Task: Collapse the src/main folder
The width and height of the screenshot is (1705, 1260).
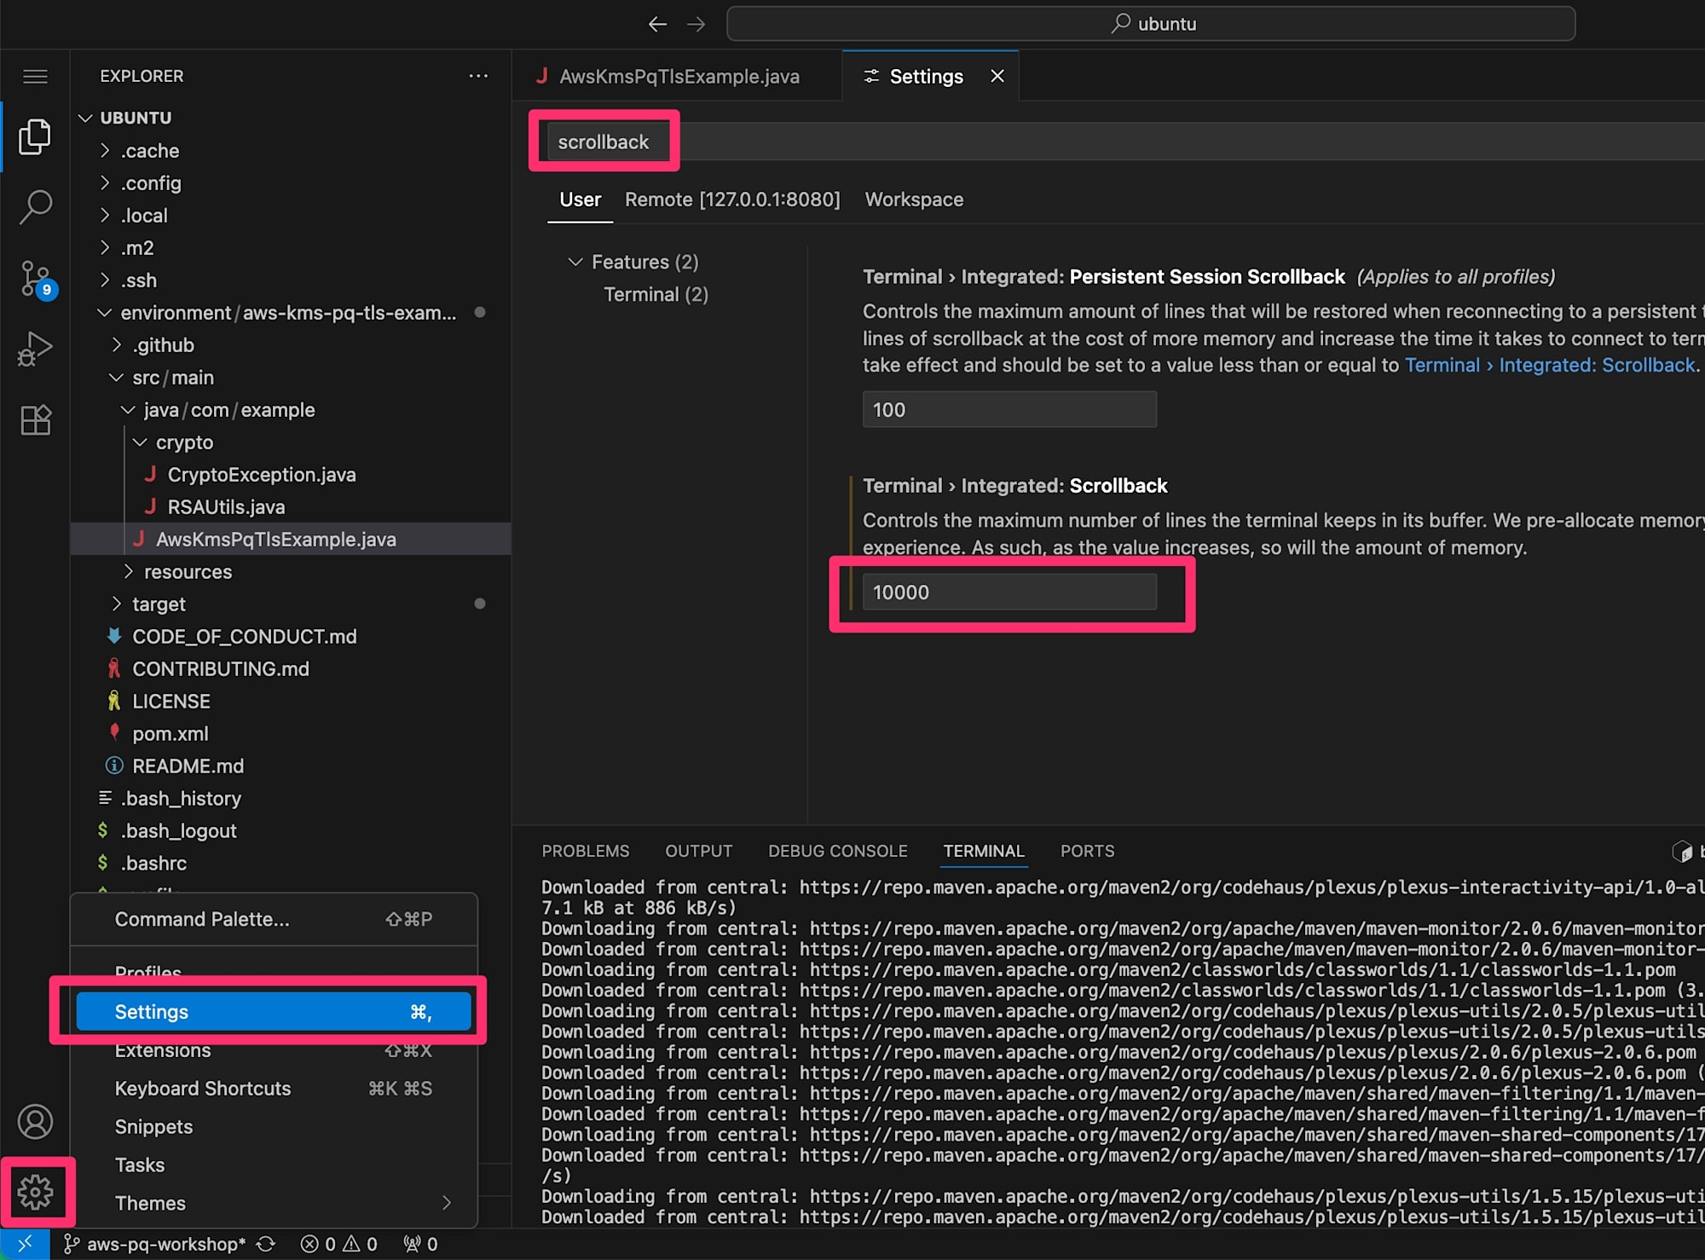Action: pos(117,378)
